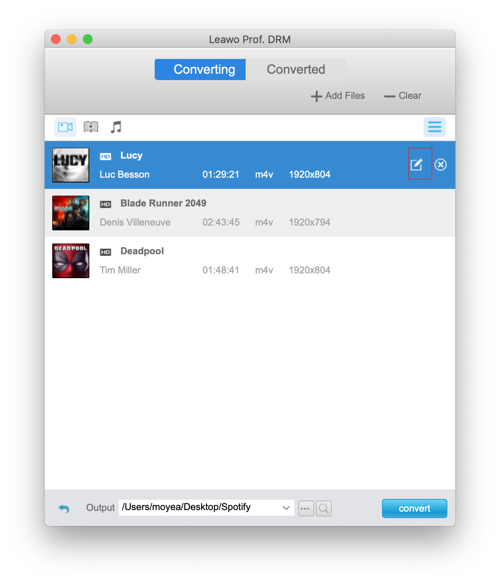Select the Blade Runner 2049 title
Viewport: 500px width, 585px height.
[x=163, y=203]
